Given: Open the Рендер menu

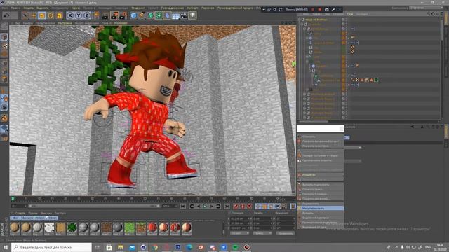Looking at the screenshot, I should tap(138, 8).
